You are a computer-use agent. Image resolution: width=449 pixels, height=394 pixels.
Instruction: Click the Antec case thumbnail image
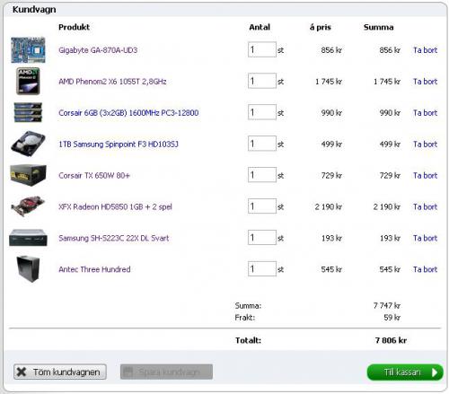point(28,269)
